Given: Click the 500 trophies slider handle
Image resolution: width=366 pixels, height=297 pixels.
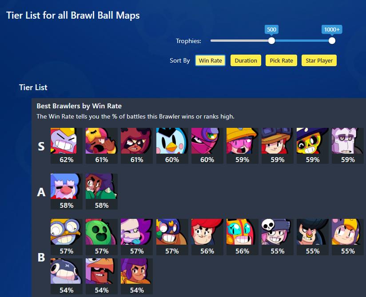Looking at the screenshot, I should pyautogui.click(x=271, y=40).
